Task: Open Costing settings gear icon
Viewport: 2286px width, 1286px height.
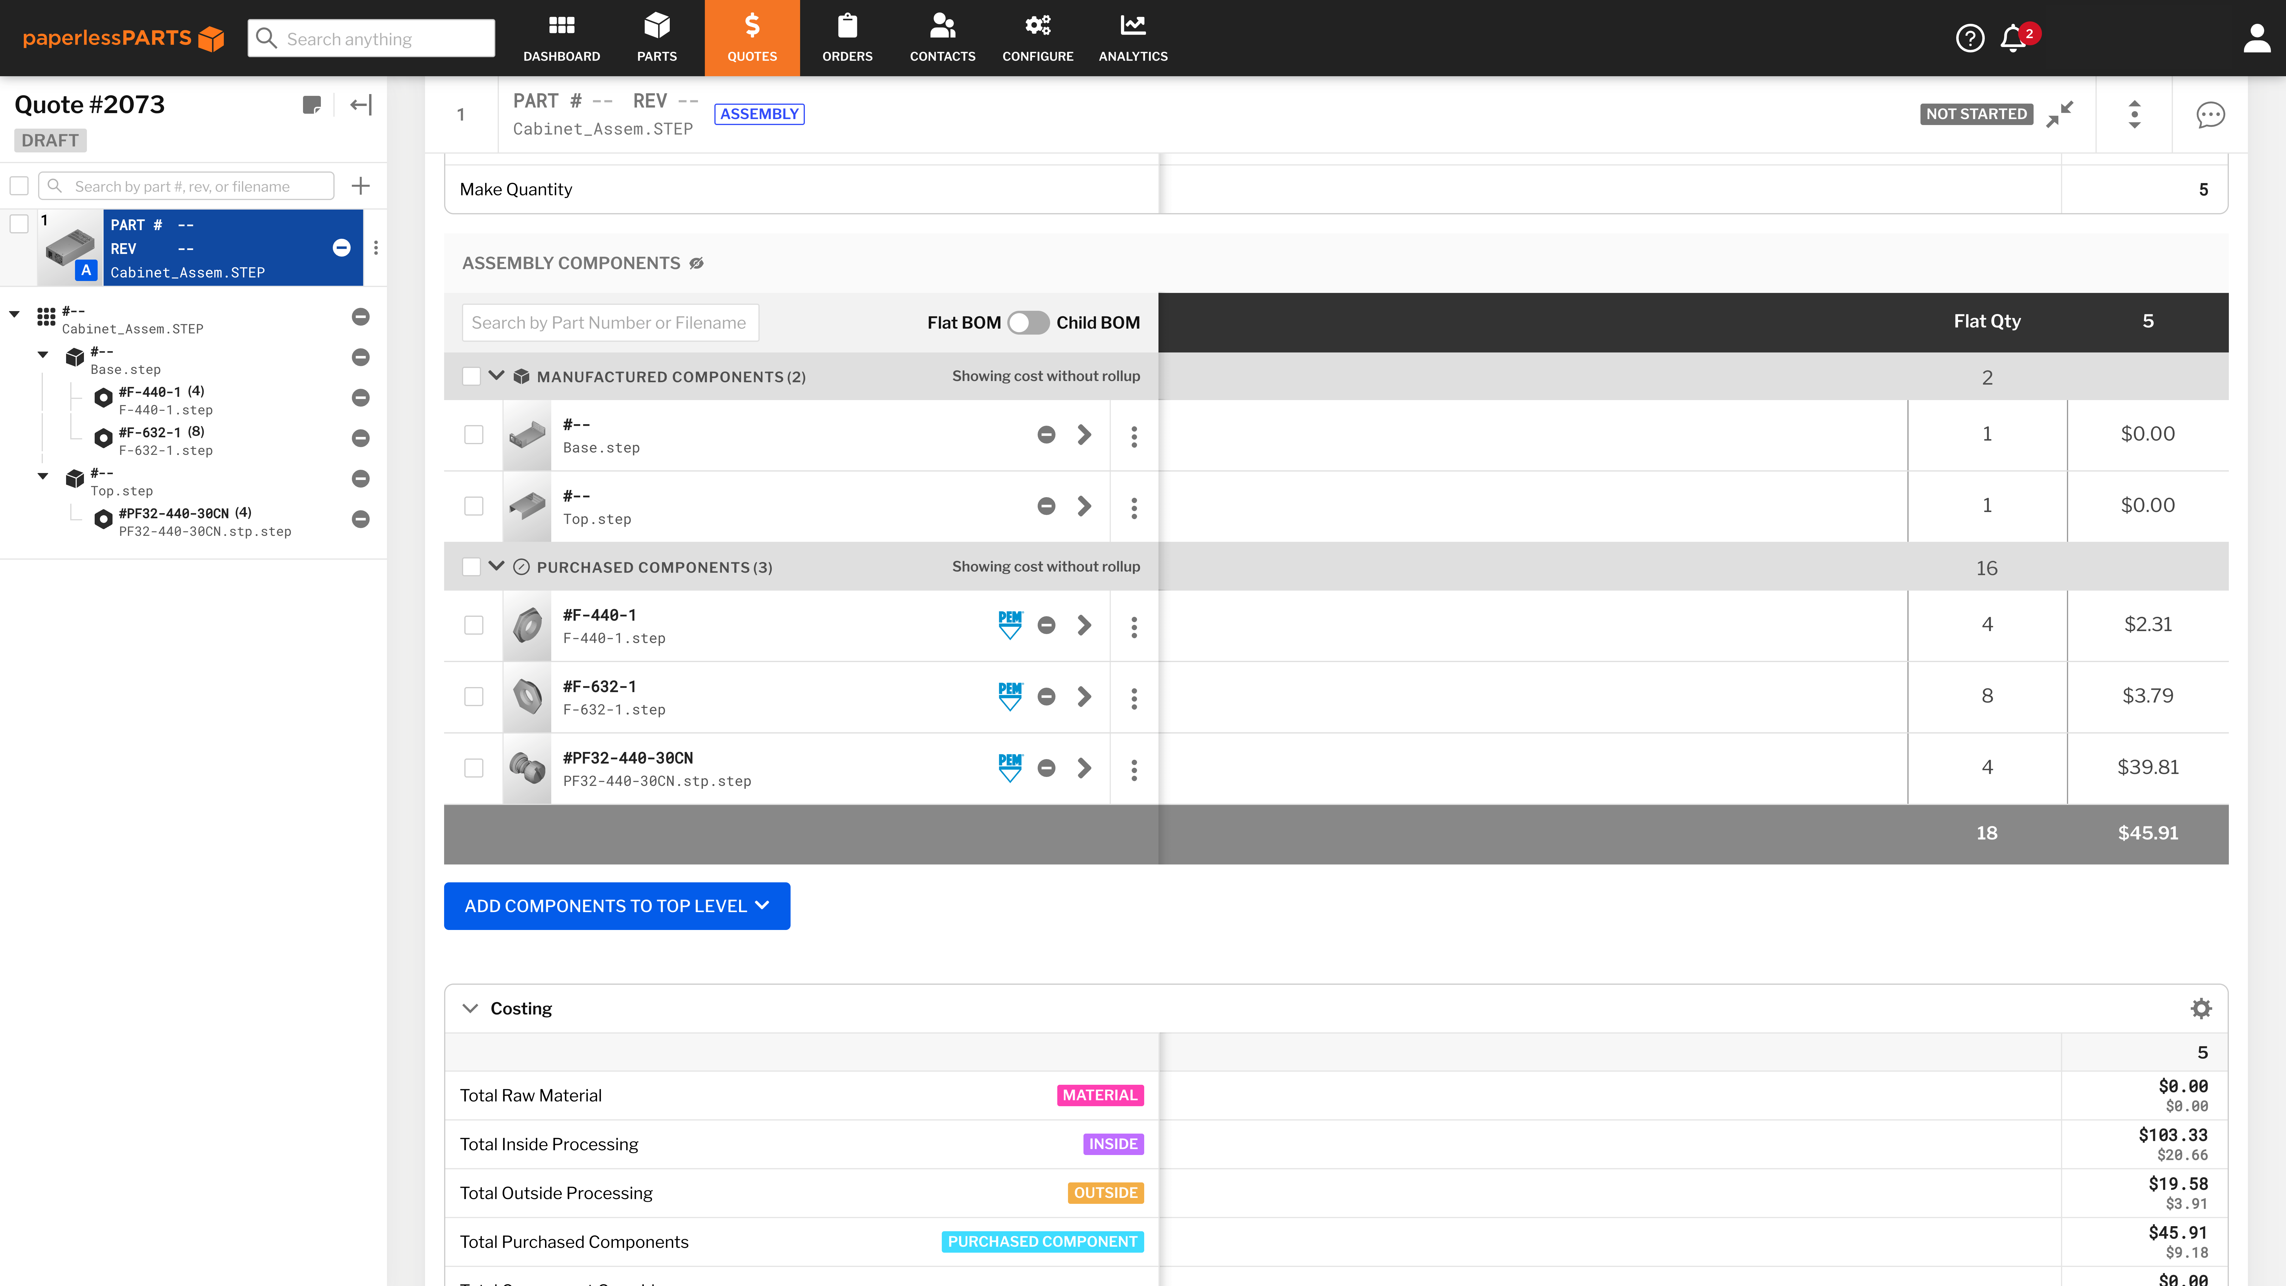Action: tap(2201, 1008)
